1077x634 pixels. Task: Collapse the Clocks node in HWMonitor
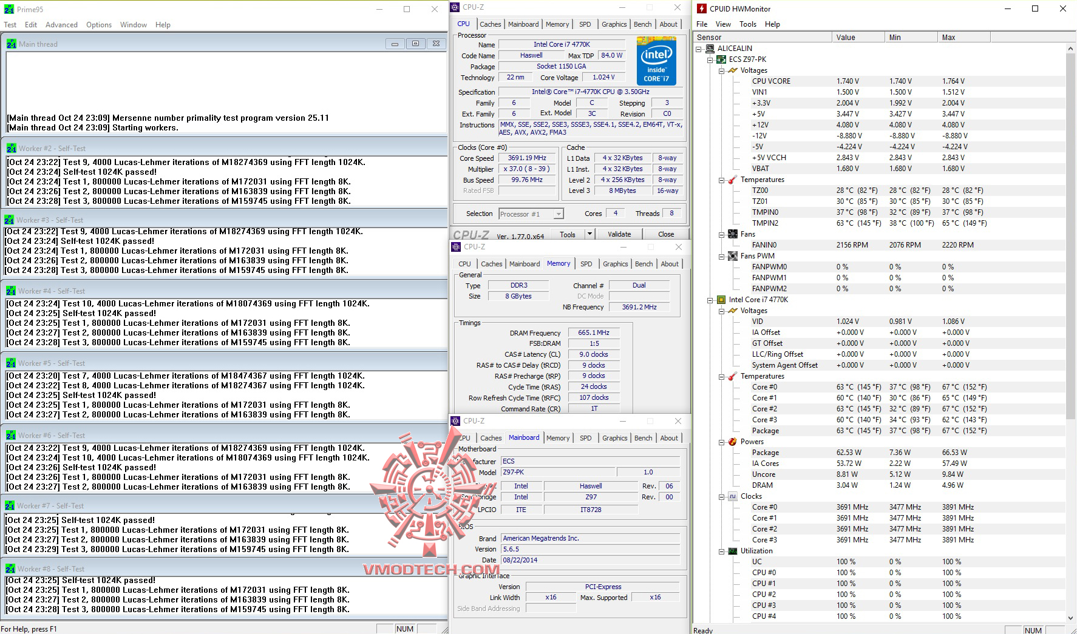pos(721,496)
